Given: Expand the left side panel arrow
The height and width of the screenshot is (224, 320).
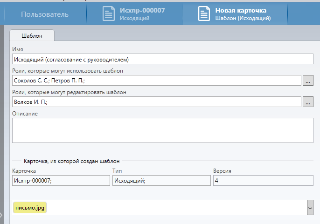Looking at the screenshot, I should tap(1, 215).
